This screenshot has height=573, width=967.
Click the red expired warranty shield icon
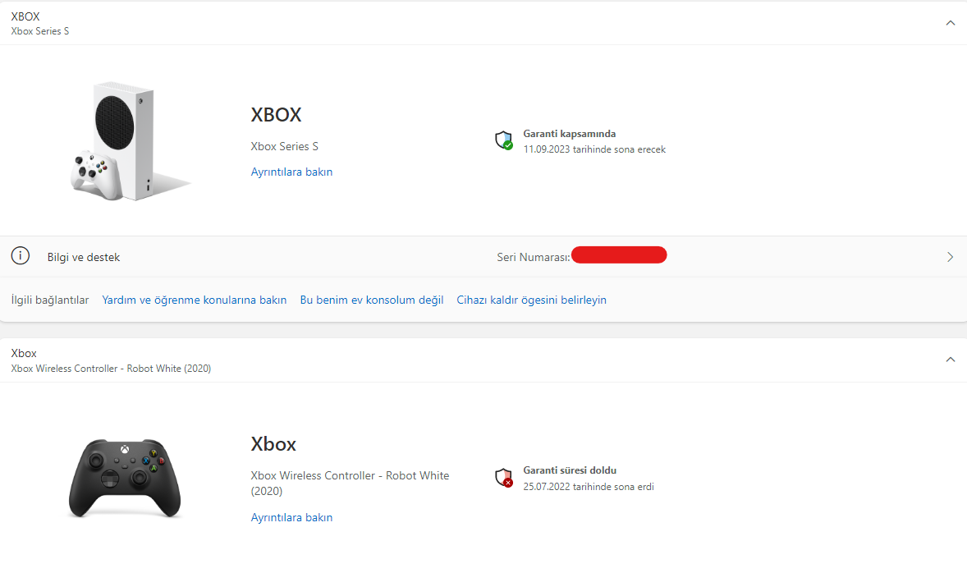tap(503, 478)
